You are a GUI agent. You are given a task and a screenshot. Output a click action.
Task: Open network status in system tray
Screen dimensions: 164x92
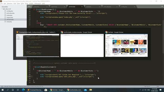[143, 90]
